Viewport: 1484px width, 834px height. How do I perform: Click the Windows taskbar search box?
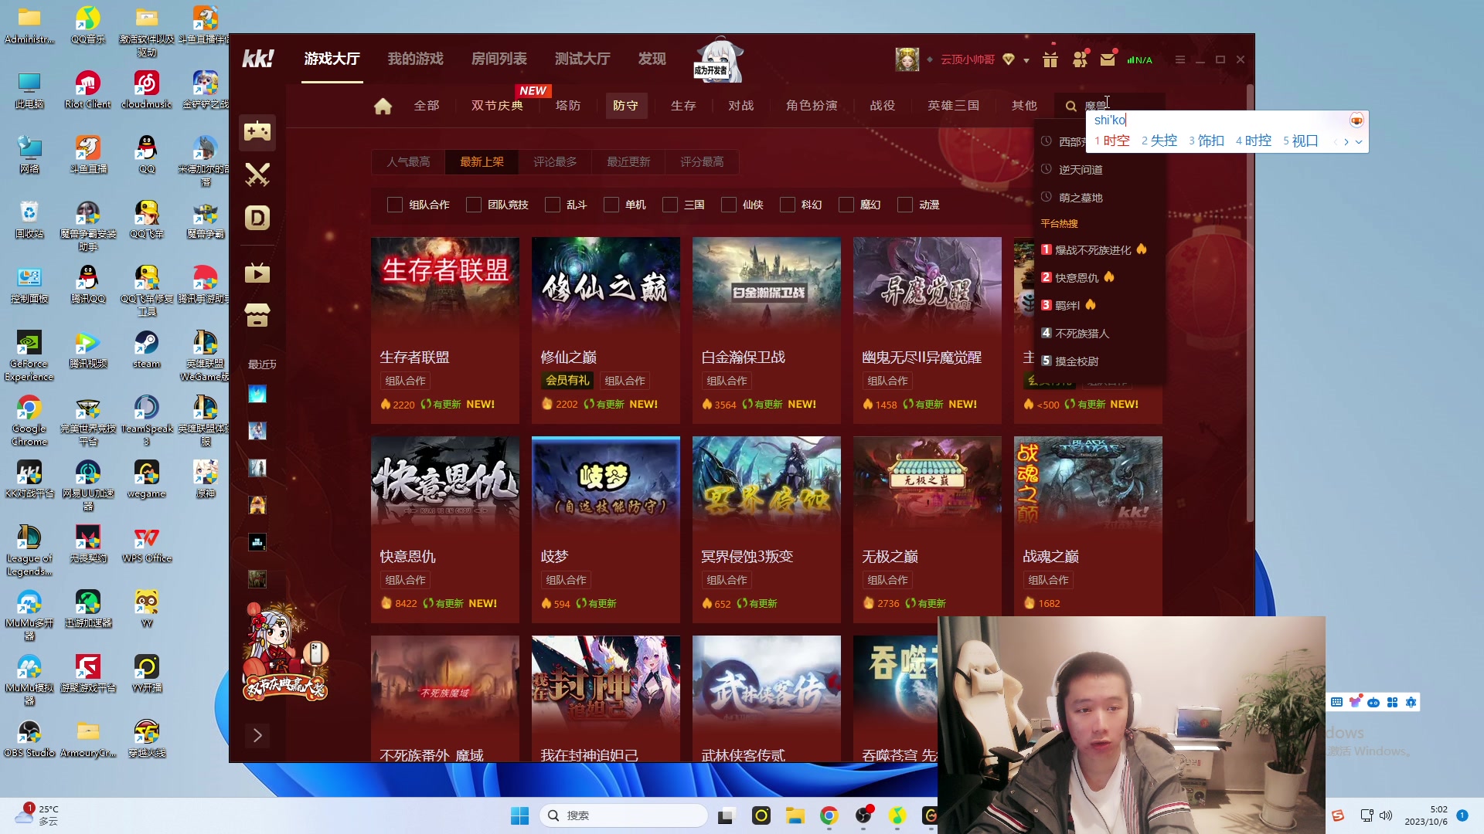tap(623, 815)
